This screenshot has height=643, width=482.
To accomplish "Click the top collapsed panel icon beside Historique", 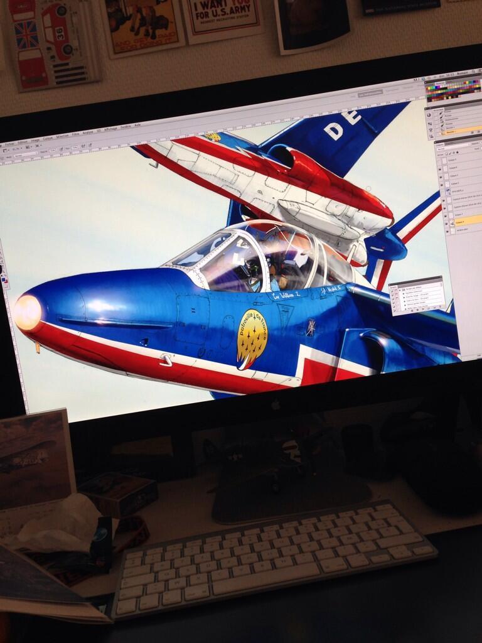I will [x=429, y=115].
